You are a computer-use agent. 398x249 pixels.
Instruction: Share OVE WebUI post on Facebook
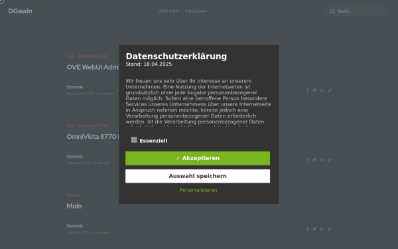pos(307,90)
